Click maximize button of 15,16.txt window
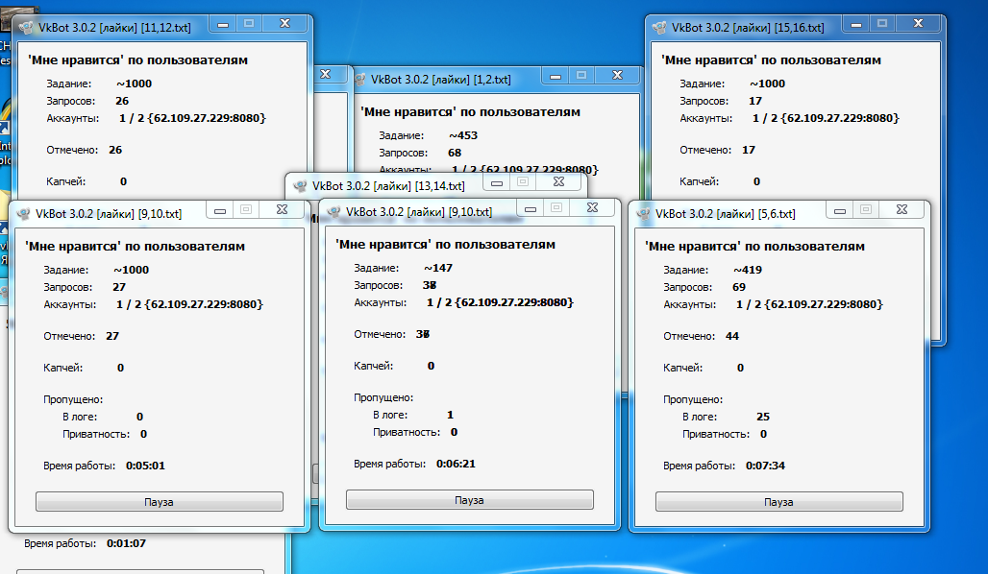This screenshot has height=574, width=988. (x=882, y=24)
